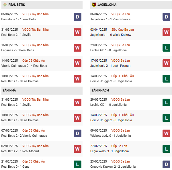
Task: Click the Jagiellonia club crest icon
Action: 94,5
